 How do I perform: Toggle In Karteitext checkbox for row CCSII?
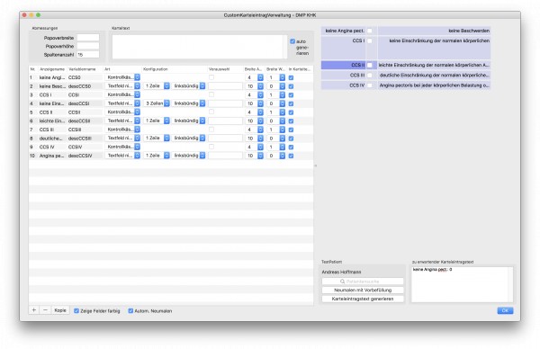(x=291, y=112)
